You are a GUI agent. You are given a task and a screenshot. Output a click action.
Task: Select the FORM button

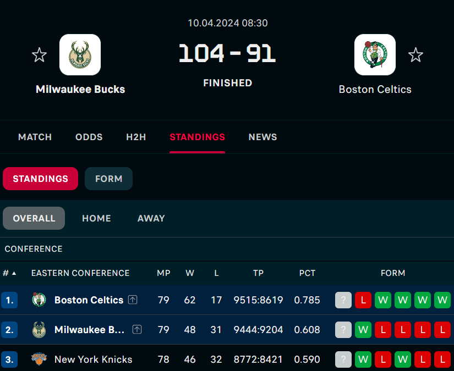coord(108,179)
